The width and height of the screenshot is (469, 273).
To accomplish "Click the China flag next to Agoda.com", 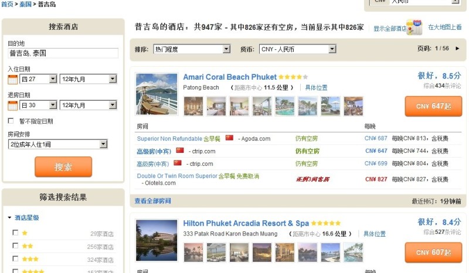I will coord(229,138).
